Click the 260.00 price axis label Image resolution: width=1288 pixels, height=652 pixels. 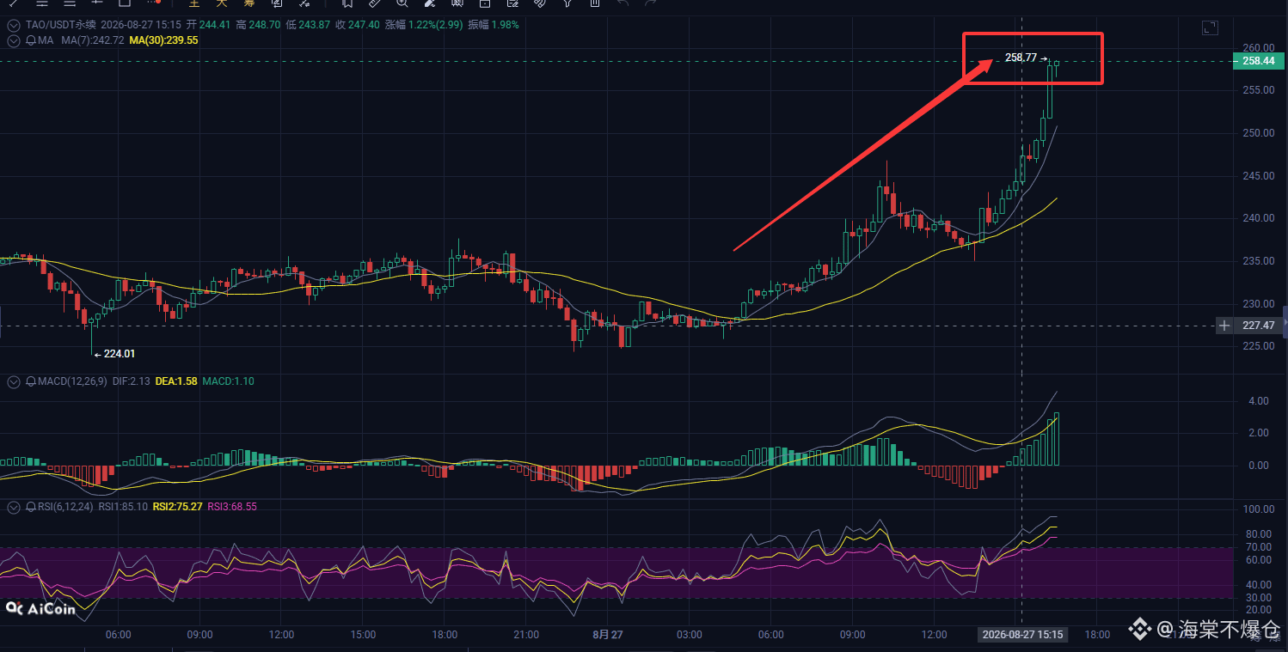[x=1258, y=48]
